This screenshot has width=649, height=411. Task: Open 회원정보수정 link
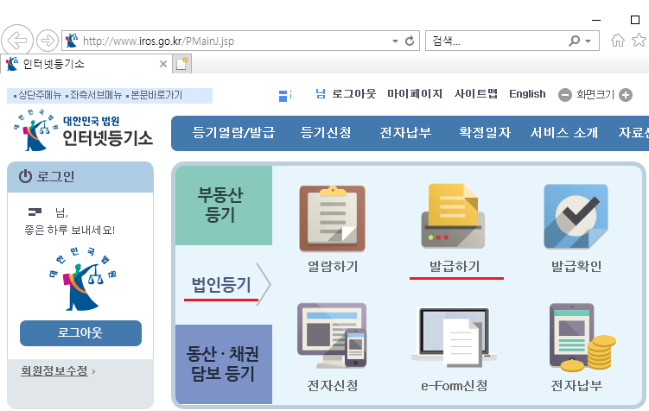tap(54, 371)
